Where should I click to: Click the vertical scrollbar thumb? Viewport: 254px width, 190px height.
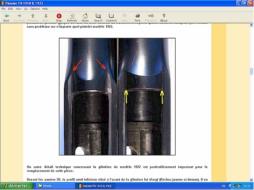click(x=251, y=71)
